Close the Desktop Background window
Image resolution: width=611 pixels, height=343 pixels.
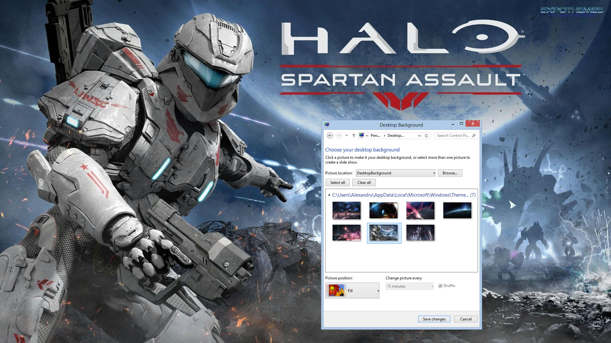473,123
